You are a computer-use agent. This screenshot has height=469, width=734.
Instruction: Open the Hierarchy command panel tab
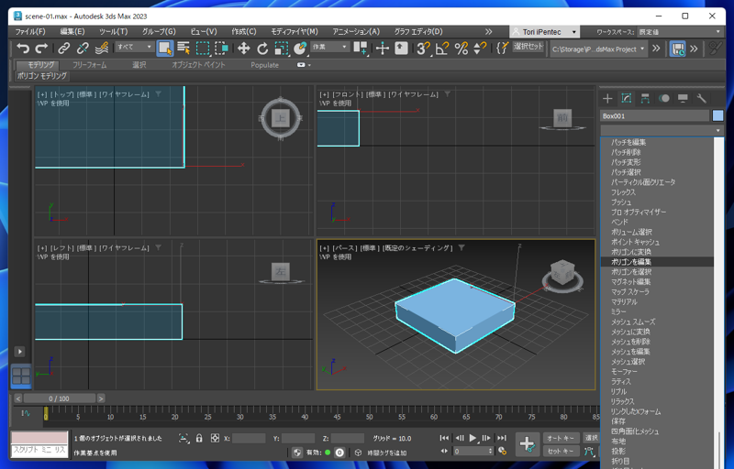(645, 98)
